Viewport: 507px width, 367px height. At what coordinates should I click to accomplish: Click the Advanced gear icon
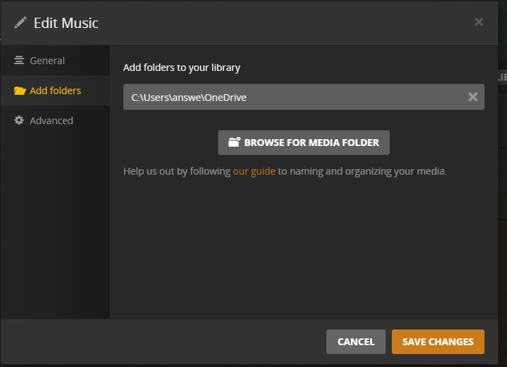pos(19,121)
